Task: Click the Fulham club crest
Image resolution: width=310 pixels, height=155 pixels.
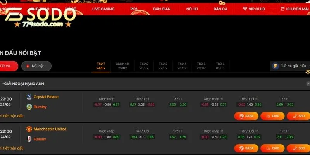Action: [x=29, y=139]
